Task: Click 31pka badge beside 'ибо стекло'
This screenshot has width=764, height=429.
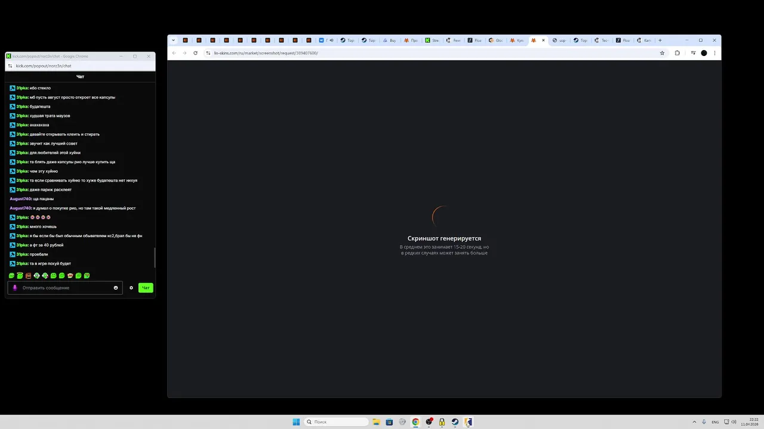Action: (x=13, y=88)
